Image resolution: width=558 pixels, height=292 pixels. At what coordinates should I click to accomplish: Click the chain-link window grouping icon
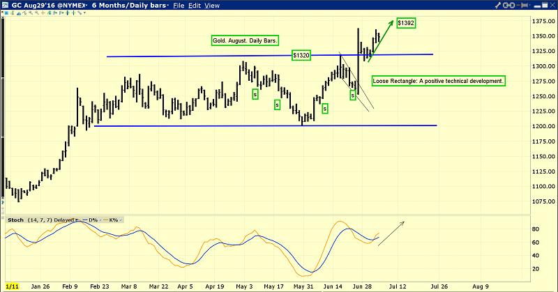(x=508, y=5)
